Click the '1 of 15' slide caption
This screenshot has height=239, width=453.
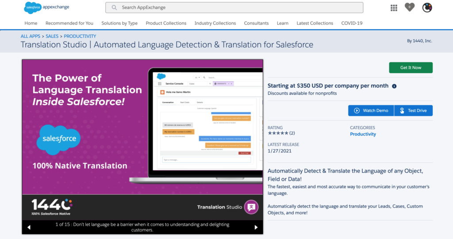(142, 227)
